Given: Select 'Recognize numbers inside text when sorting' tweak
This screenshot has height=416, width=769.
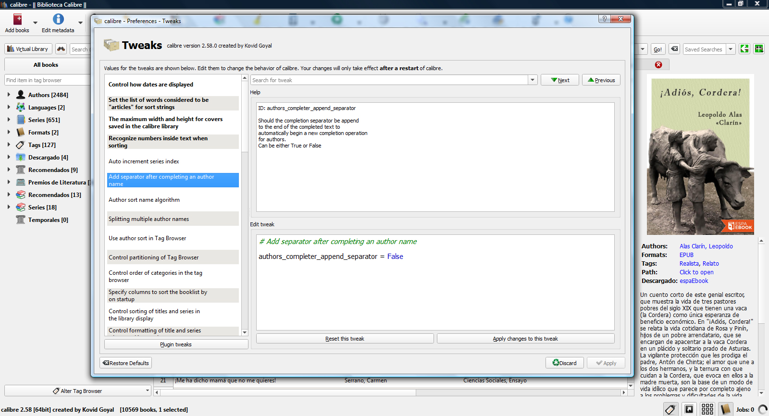Looking at the screenshot, I should [x=173, y=142].
